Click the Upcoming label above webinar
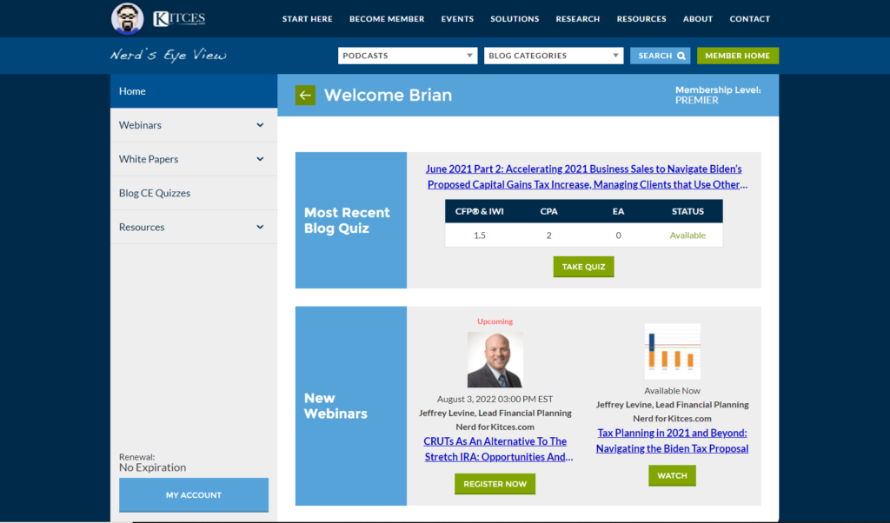 coord(495,321)
